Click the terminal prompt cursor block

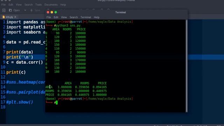[57, 103]
